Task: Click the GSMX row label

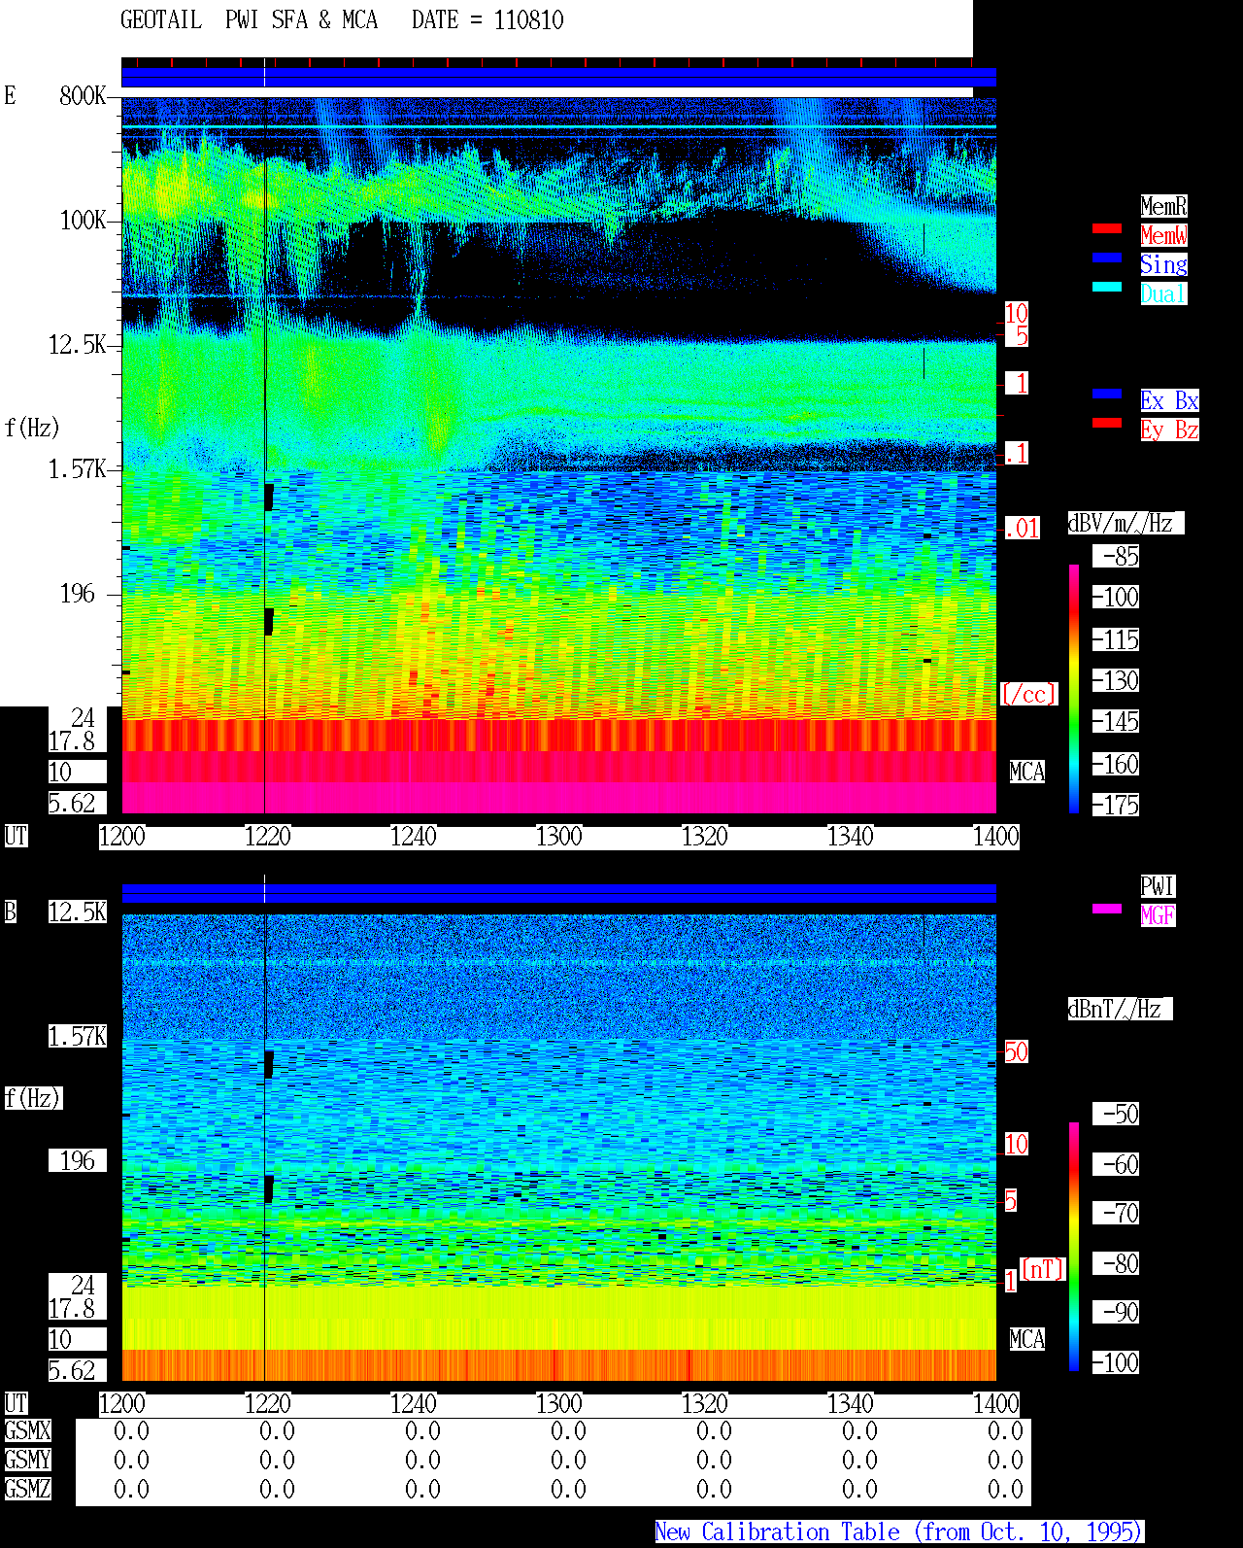Action: coord(28,1431)
